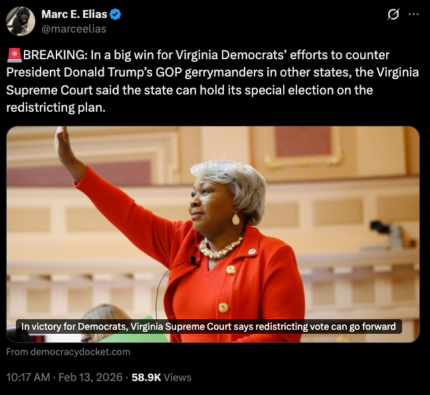The image size is (430, 395).
Task: Click the gold earring in the photo
Action: tap(236, 219)
